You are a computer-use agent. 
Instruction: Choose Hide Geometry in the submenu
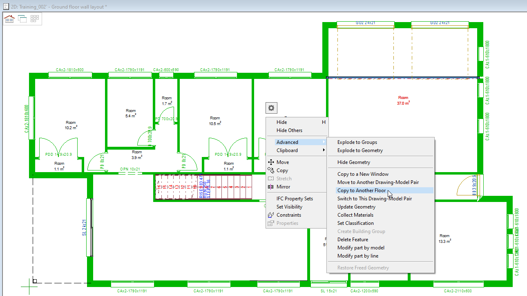click(x=353, y=162)
